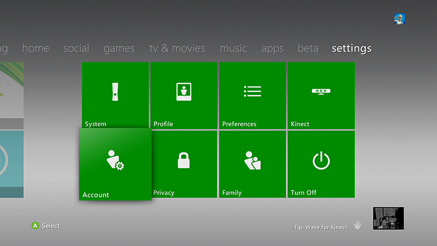This screenshot has width=437, height=246.
Task: Select the beta tab
Action: point(308,49)
